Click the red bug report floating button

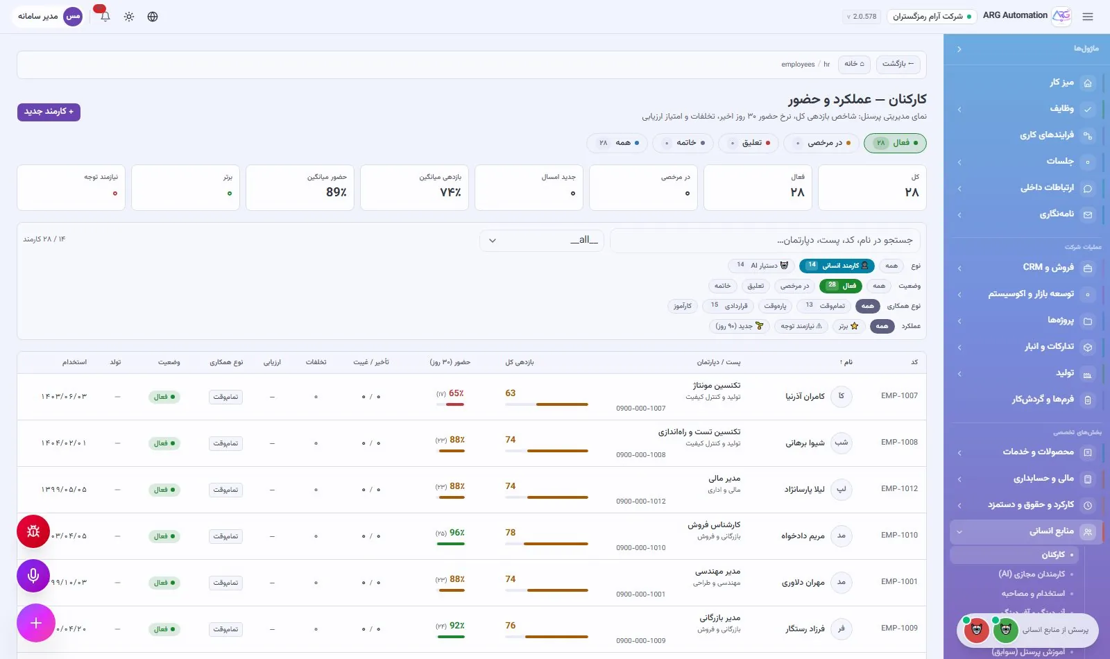tap(33, 531)
